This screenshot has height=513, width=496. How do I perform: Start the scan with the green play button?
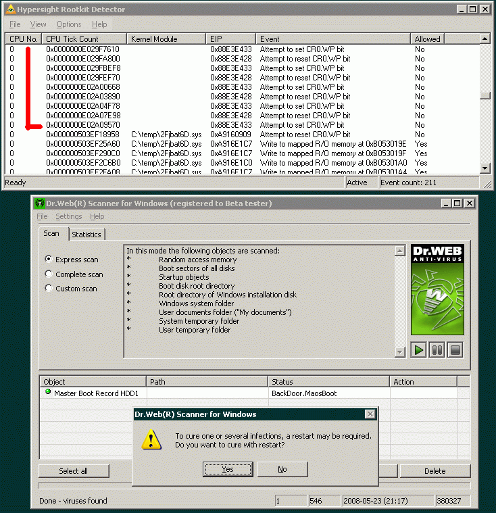click(x=419, y=350)
